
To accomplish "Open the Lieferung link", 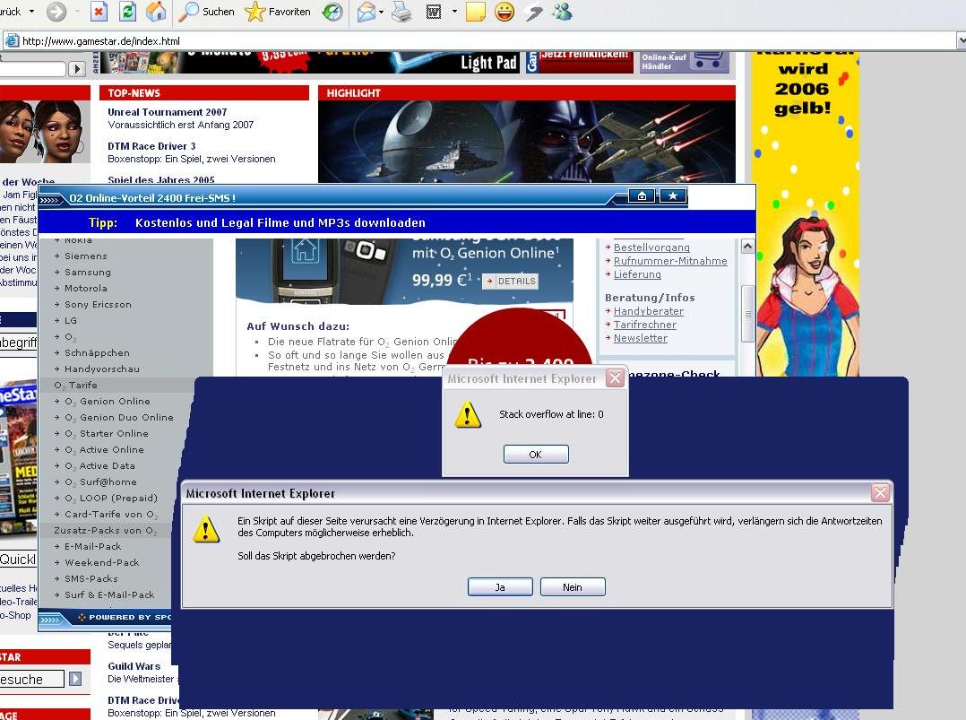I will 637,274.
